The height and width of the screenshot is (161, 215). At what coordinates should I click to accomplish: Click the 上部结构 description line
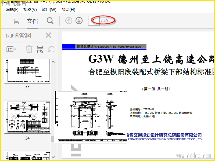tap(161, 113)
